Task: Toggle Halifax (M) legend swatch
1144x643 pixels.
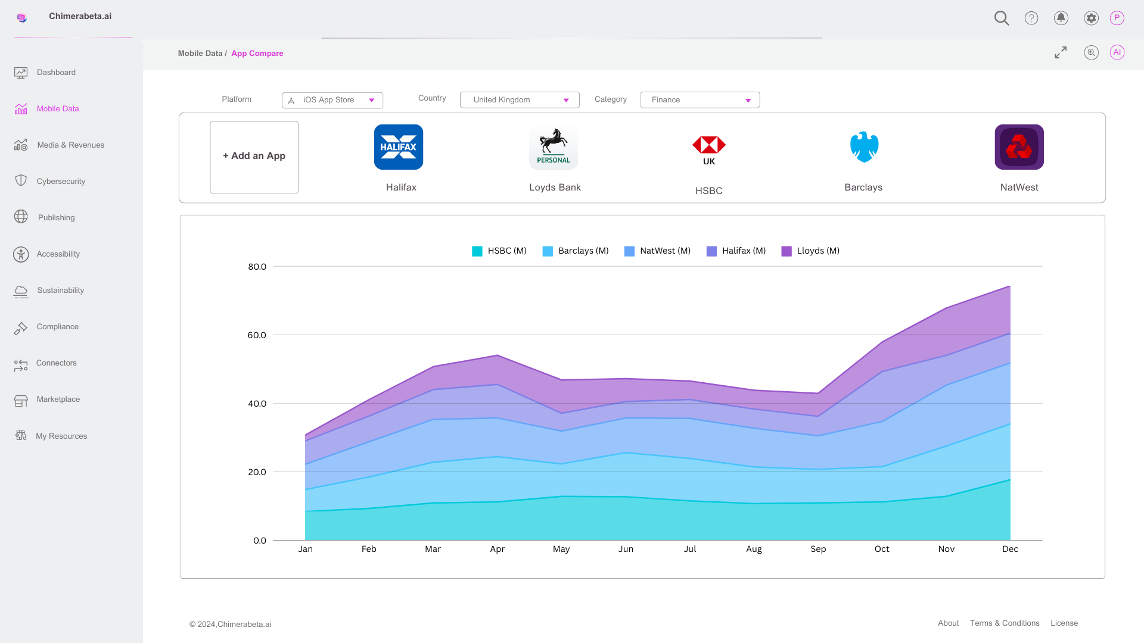Action: (711, 251)
